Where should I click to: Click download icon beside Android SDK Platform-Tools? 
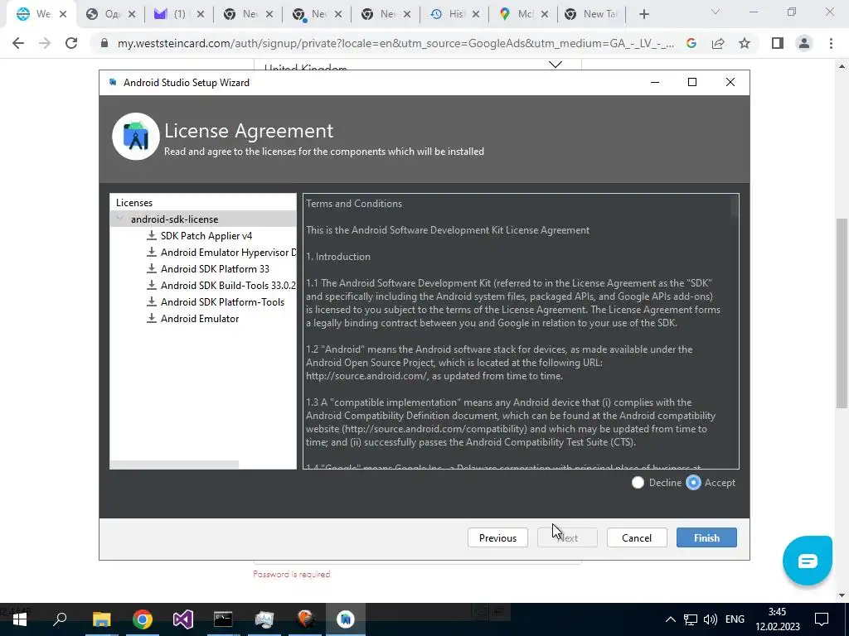click(152, 301)
